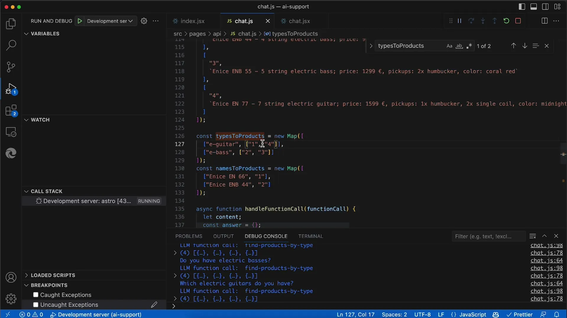Go to next find match

(525, 46)
